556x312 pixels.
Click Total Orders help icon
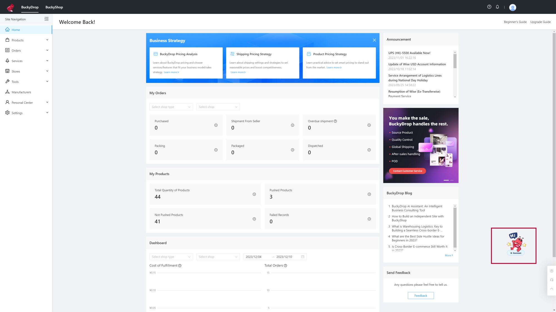click(286, 266)
